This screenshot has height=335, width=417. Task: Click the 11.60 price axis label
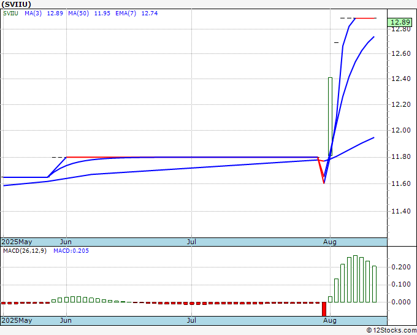pos(401,183)
